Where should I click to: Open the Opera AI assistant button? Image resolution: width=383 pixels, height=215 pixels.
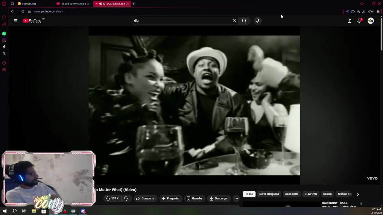pos(371,11)
